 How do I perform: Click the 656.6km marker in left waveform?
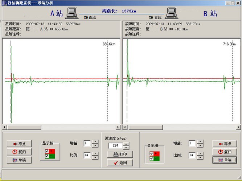click(x=109, y=44)
